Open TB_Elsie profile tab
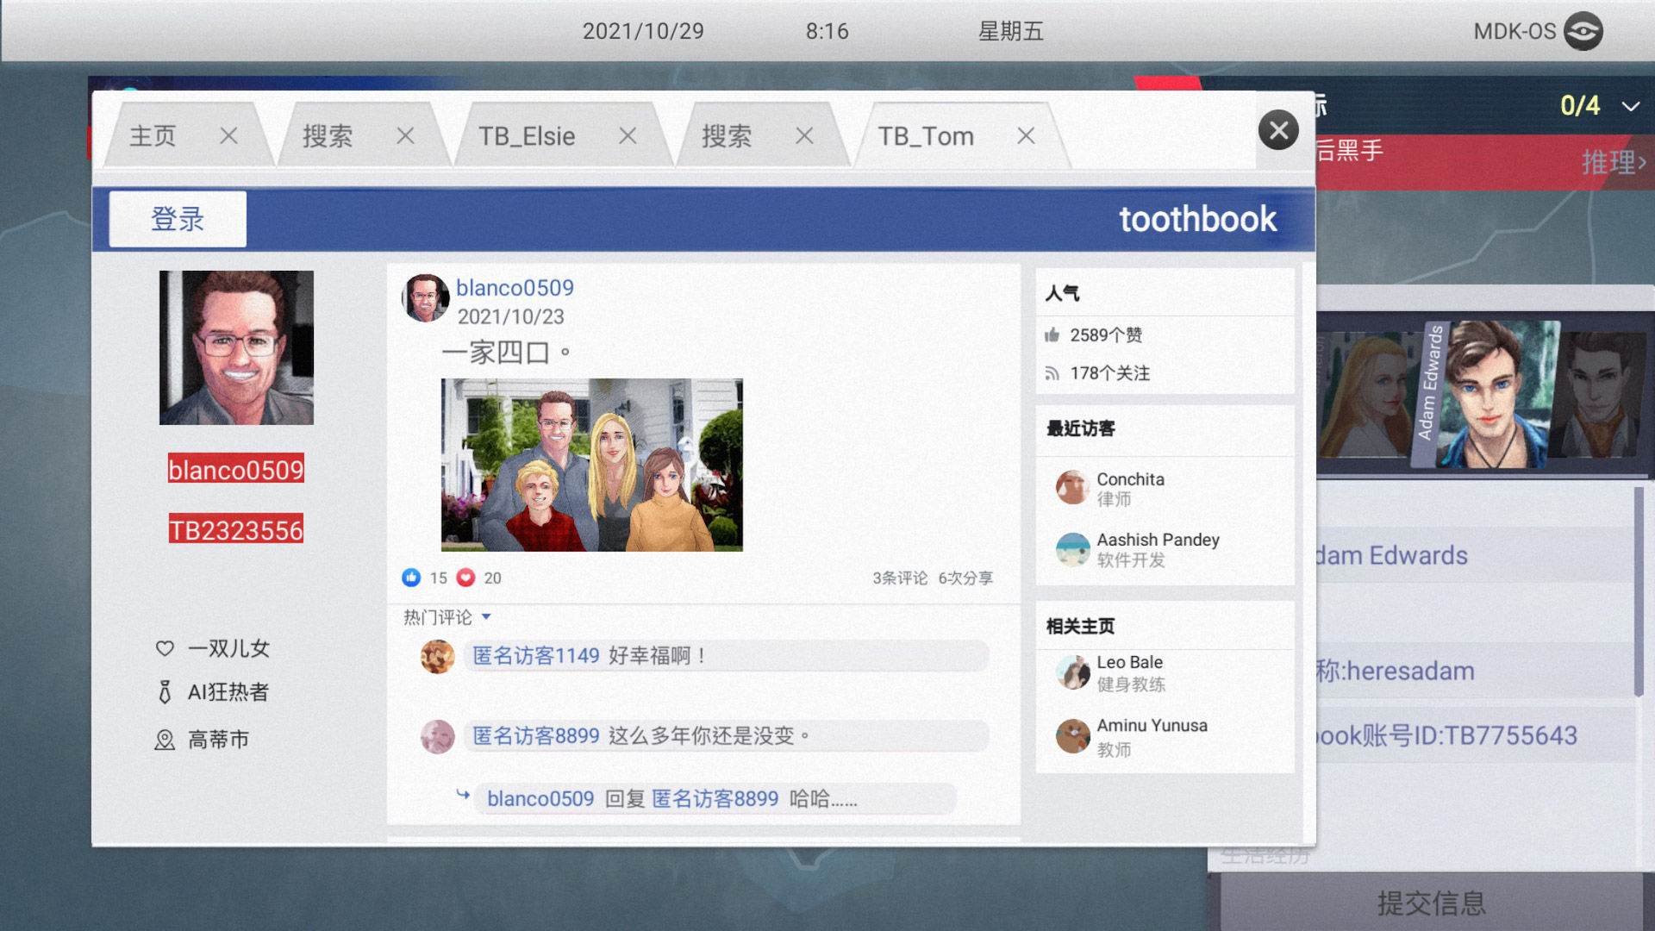1655x931 pixels. (x=527, y=134)
